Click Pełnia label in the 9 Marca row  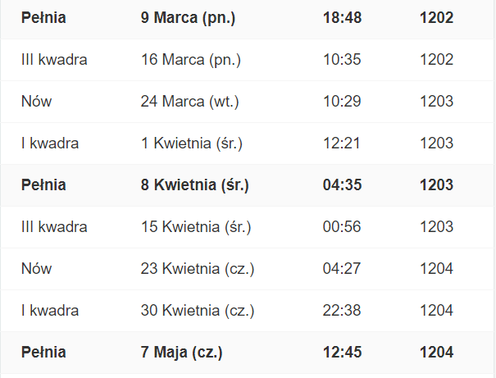coord(43,18)
